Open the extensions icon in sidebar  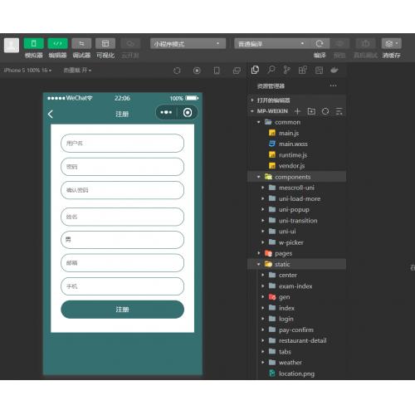click(303, 70)
